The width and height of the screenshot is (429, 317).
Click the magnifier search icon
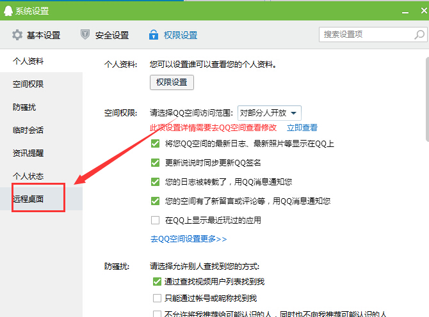pos(419,35)
